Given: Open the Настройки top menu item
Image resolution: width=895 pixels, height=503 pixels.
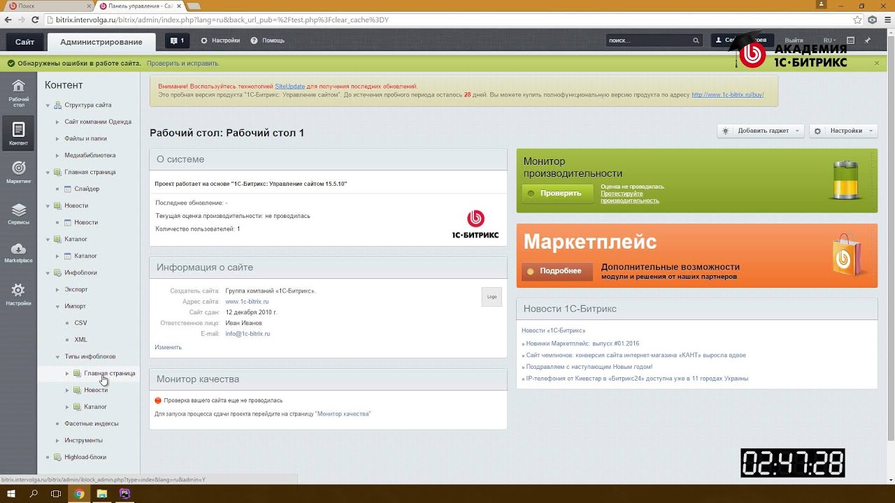Looking at the screenshot, I should click(220, 41).
